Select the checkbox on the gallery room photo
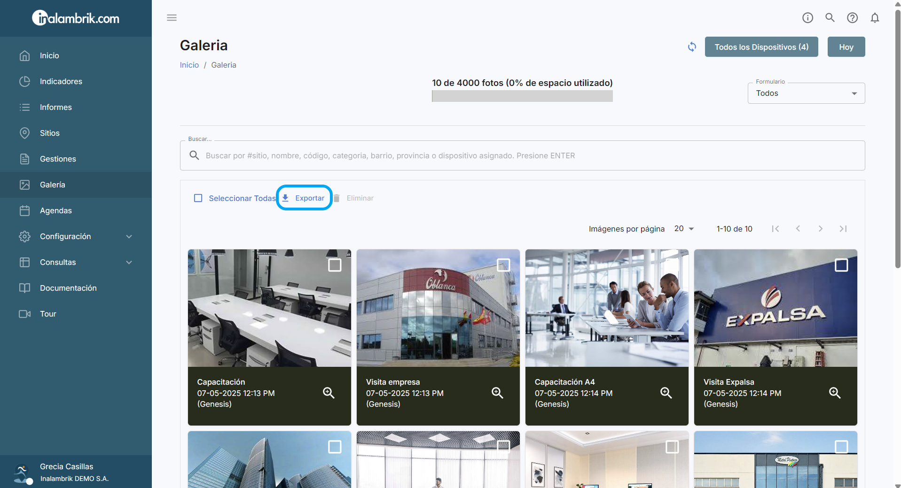Viewport: 901px width, 488px height. (672, 447)
